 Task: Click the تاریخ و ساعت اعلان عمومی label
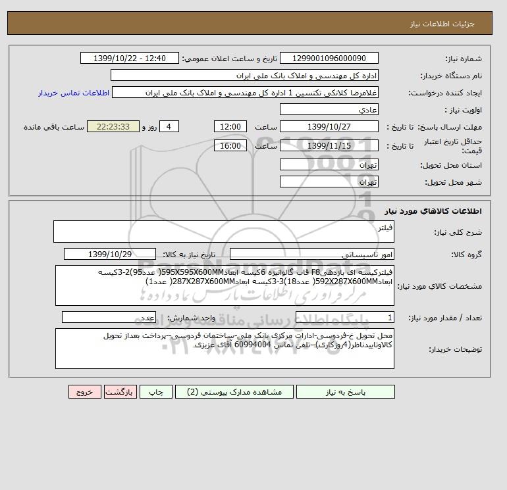point(230,59)
